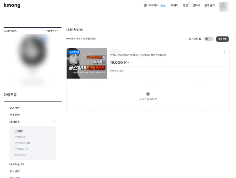Open 엔터프라이즈 in the top menu

coord(151,5)
